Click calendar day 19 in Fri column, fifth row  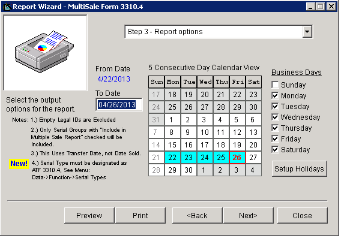[237, 145]
